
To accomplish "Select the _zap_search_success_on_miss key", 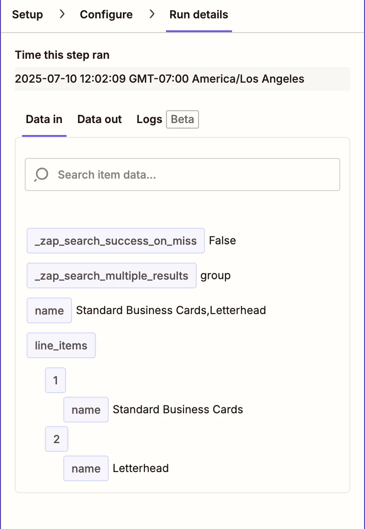I will point(116,241).
